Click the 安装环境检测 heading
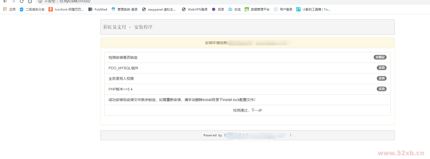 216,43
